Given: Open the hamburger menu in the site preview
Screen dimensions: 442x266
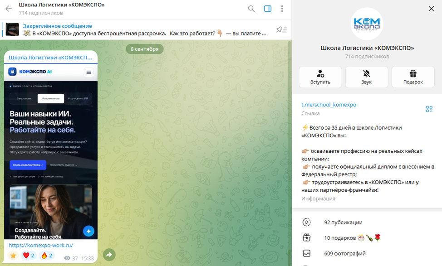Looking at the screenshot, I should [x=89, y=73].
